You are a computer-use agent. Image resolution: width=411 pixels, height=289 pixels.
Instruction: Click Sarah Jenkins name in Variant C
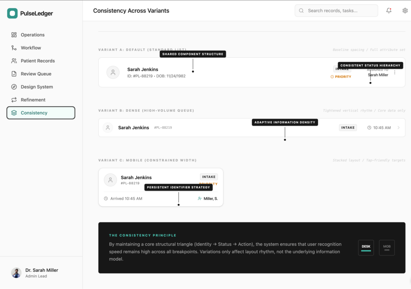click(x=136, y=178)
